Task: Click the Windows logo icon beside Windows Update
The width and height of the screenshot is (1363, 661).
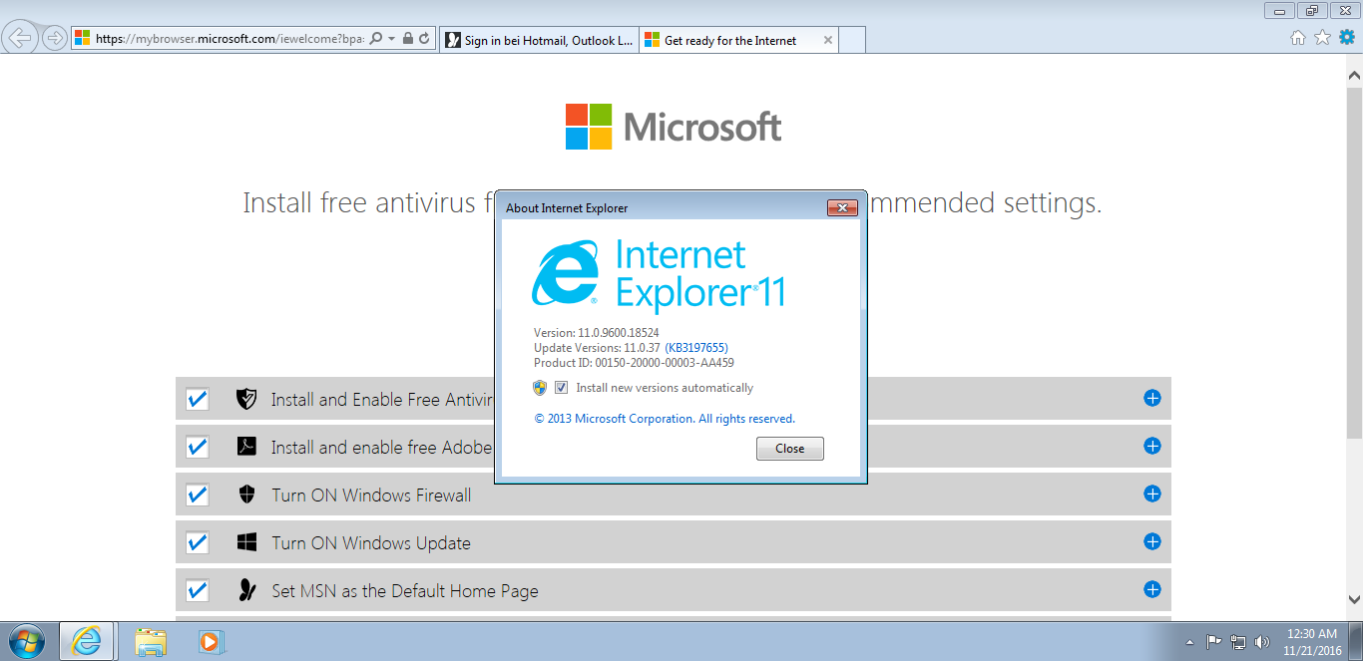Action: point(246,542)
